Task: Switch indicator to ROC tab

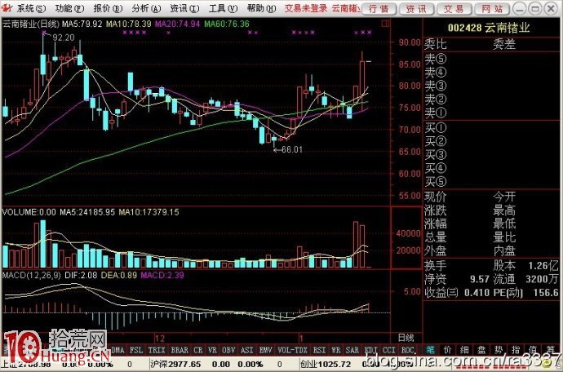Action: click(407, 350)
